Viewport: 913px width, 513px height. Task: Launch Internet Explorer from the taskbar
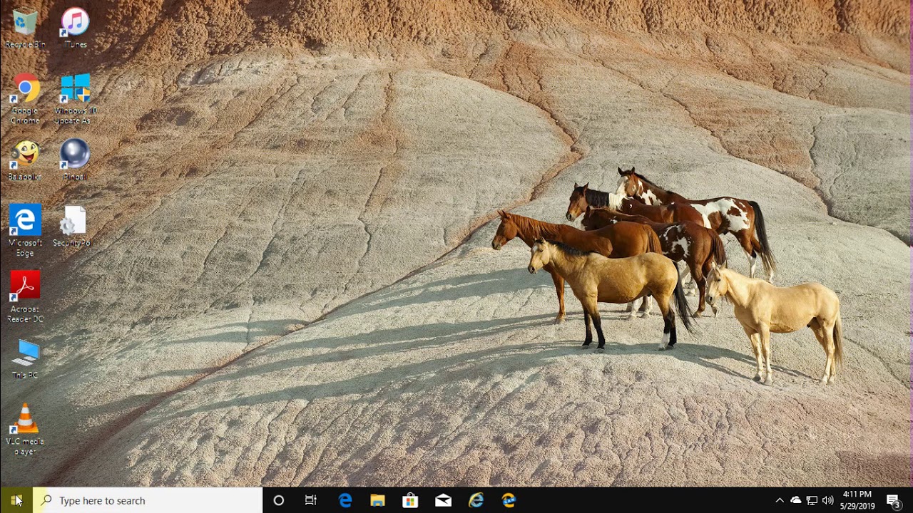click(x=476, y=500)
